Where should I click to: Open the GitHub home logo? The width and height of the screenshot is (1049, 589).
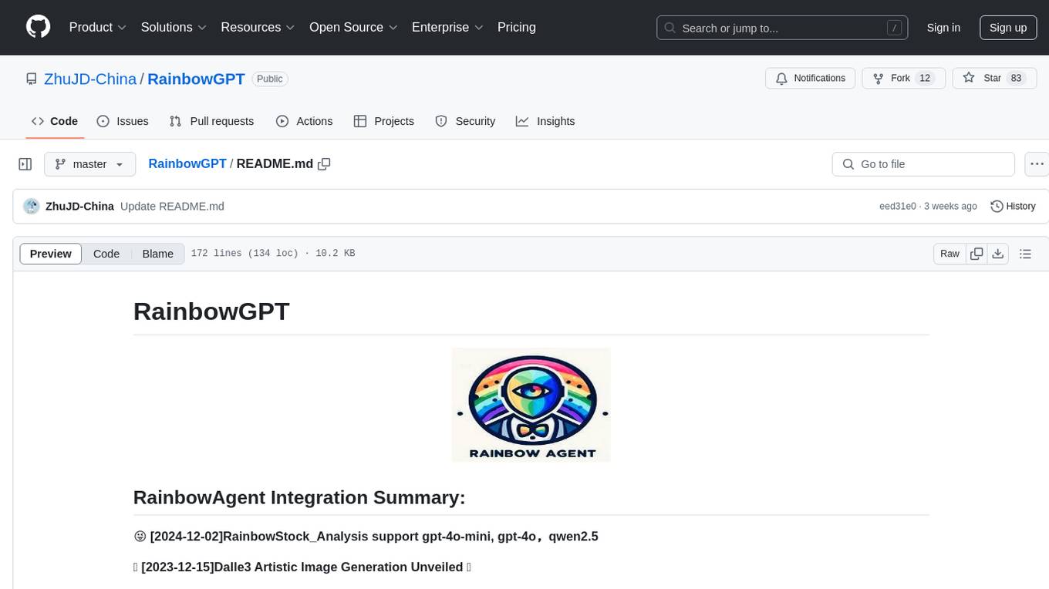click(x=38, y=27)
